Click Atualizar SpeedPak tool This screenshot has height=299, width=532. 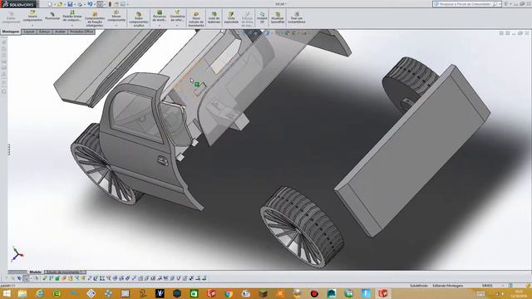point(278,18)
